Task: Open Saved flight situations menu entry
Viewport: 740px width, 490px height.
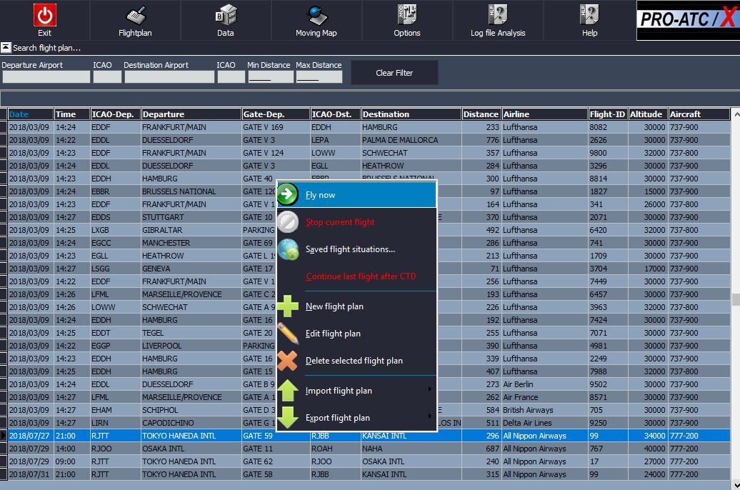Action: [356, 249]
